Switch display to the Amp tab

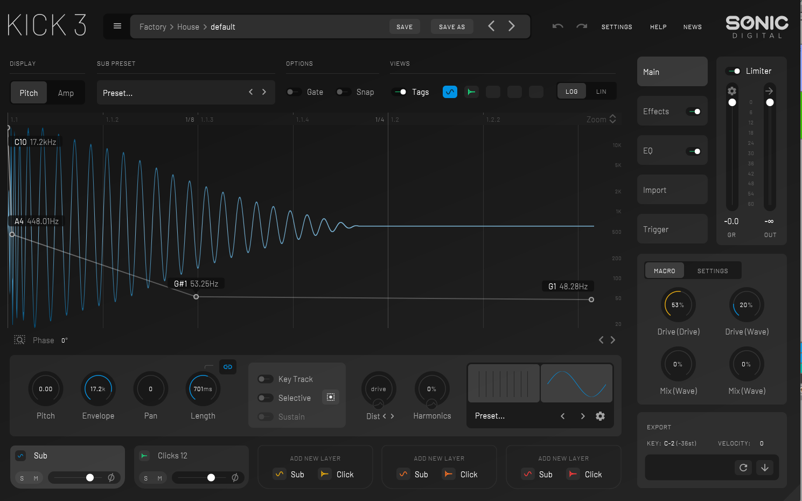point(66,93)
